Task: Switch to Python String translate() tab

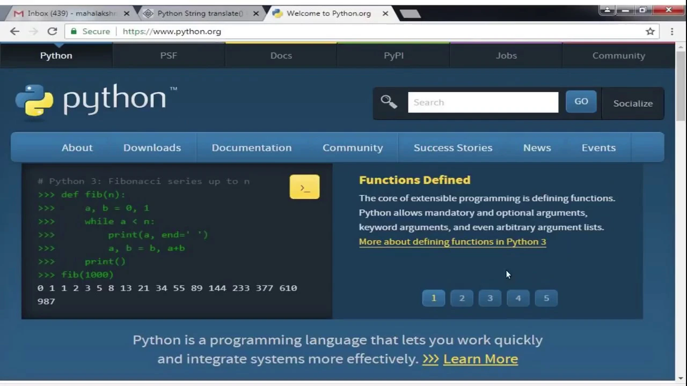Action: (x=200, y=13)
